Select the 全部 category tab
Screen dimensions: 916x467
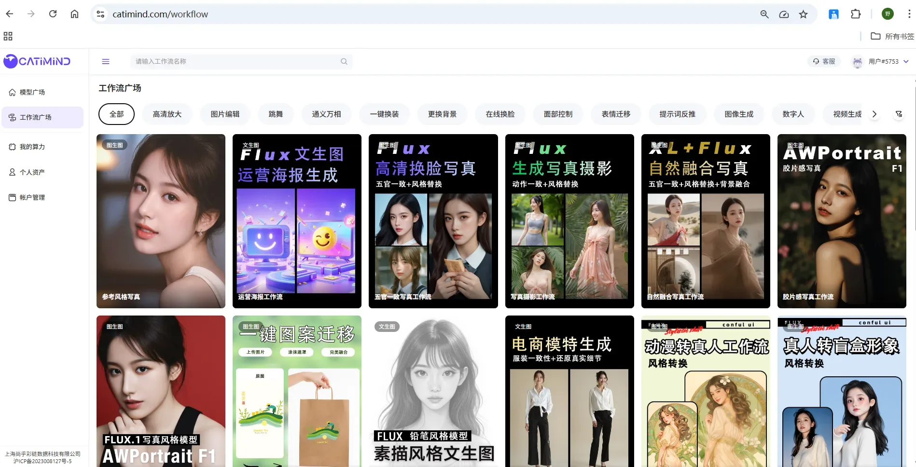(x=116, y=114)
